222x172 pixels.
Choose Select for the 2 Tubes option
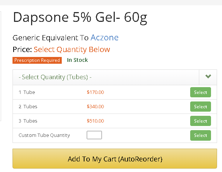click(x=200, y=107)
